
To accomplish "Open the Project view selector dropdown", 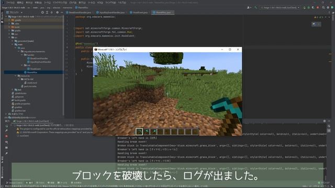I will coord(14,13).
